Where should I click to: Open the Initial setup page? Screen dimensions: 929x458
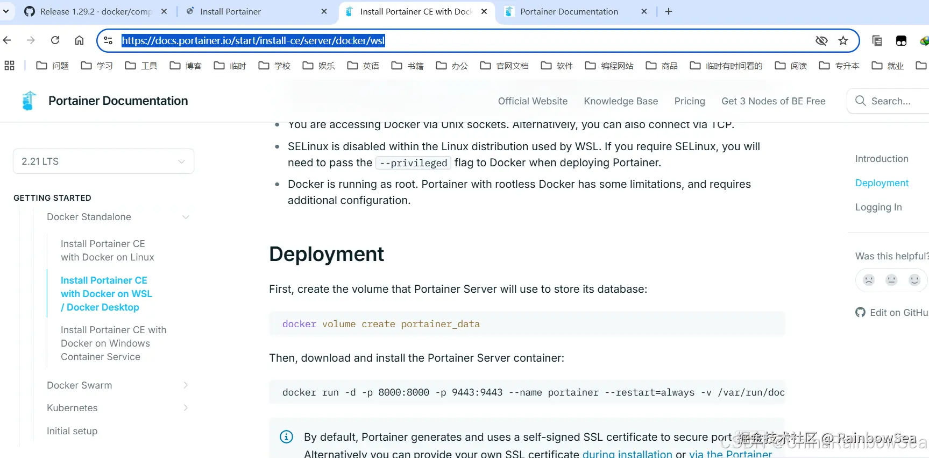tap(72, 431)
